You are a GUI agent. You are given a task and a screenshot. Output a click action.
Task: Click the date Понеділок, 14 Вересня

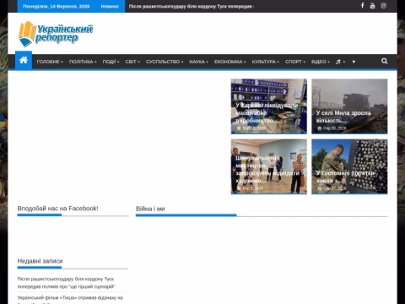[x=56, y=6]
